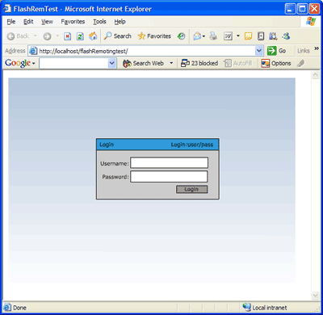
Task: Click the Back navigation button
Action: click(x=18, y=36)
